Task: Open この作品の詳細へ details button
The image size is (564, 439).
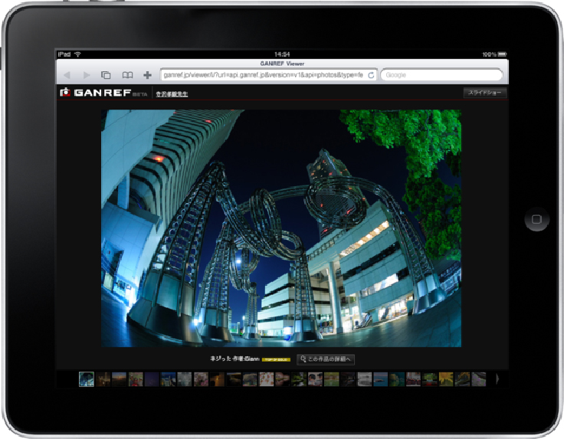Action: 326,359
